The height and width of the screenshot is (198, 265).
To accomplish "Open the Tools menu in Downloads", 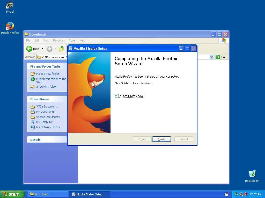I will tap(72, 40).
